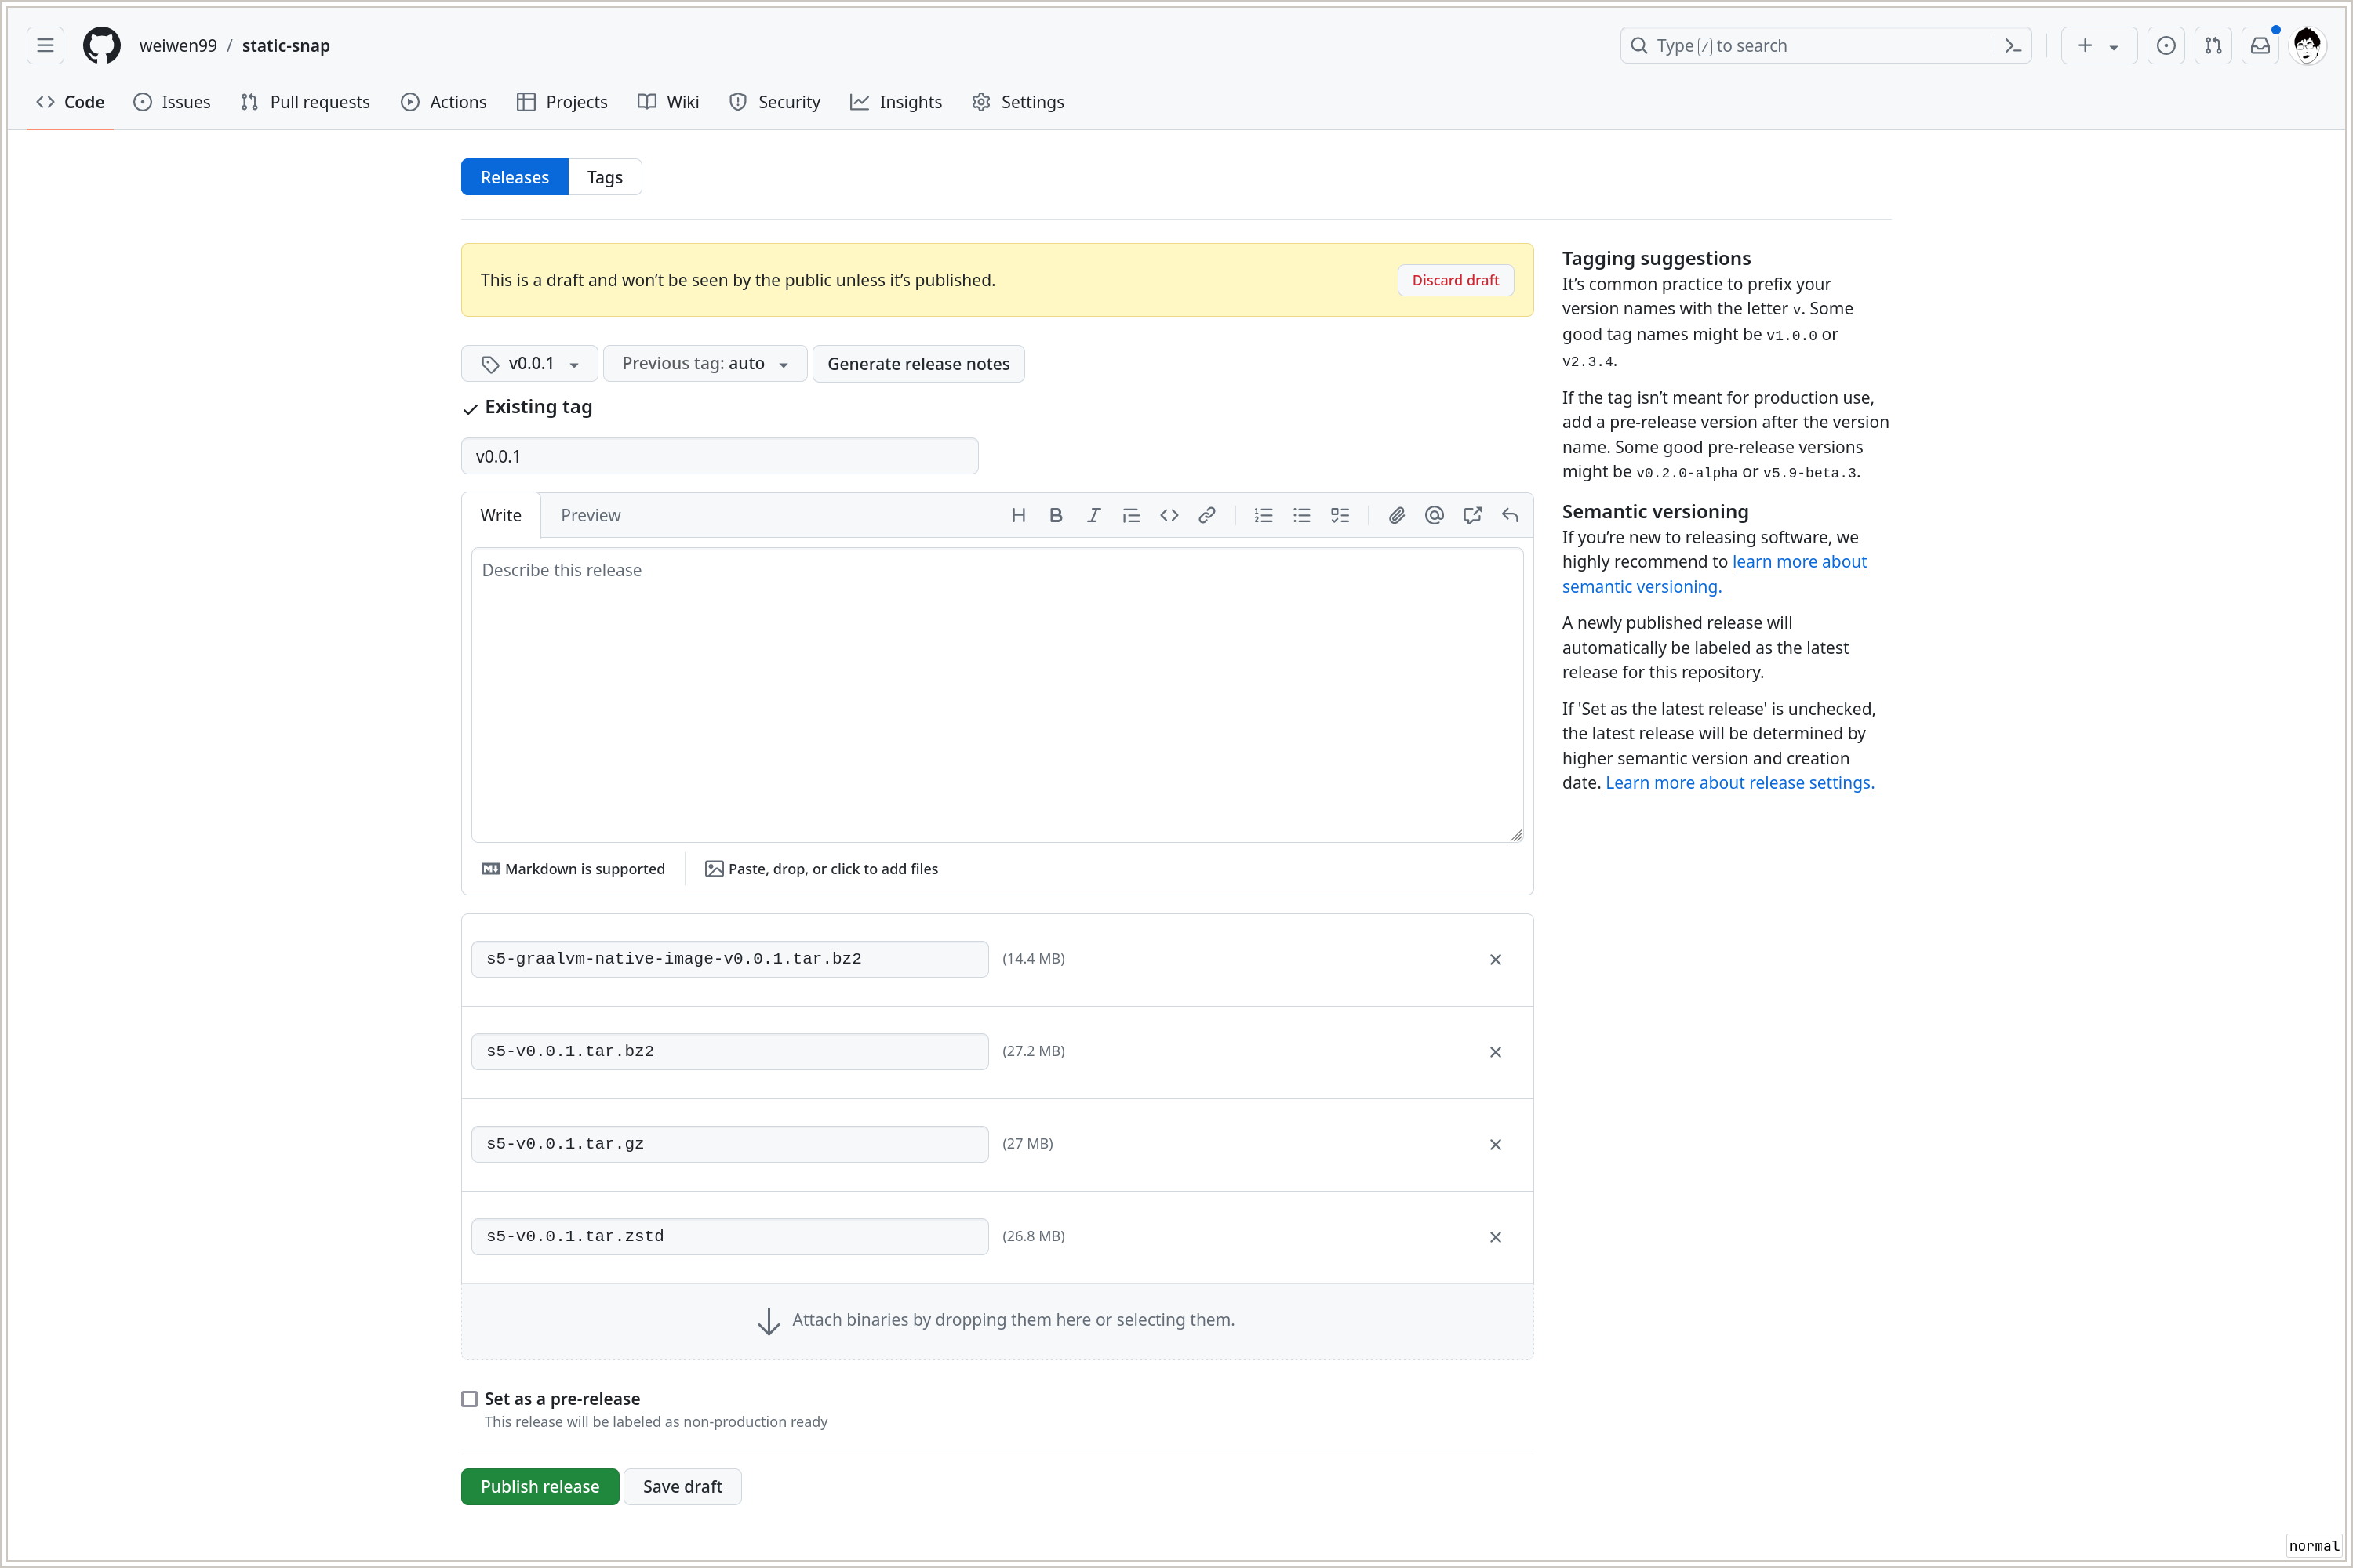Open static-snap repository link
This screenshot has height=1568, width=2353.
(286, 45)
